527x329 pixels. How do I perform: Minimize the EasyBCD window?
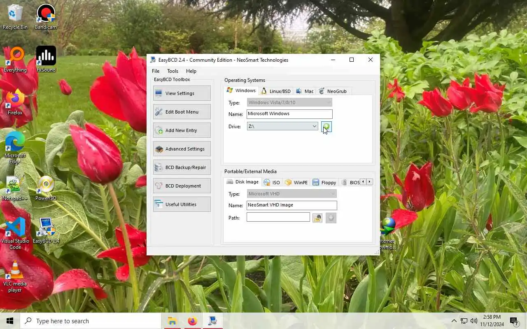click(x=333, y=60)
